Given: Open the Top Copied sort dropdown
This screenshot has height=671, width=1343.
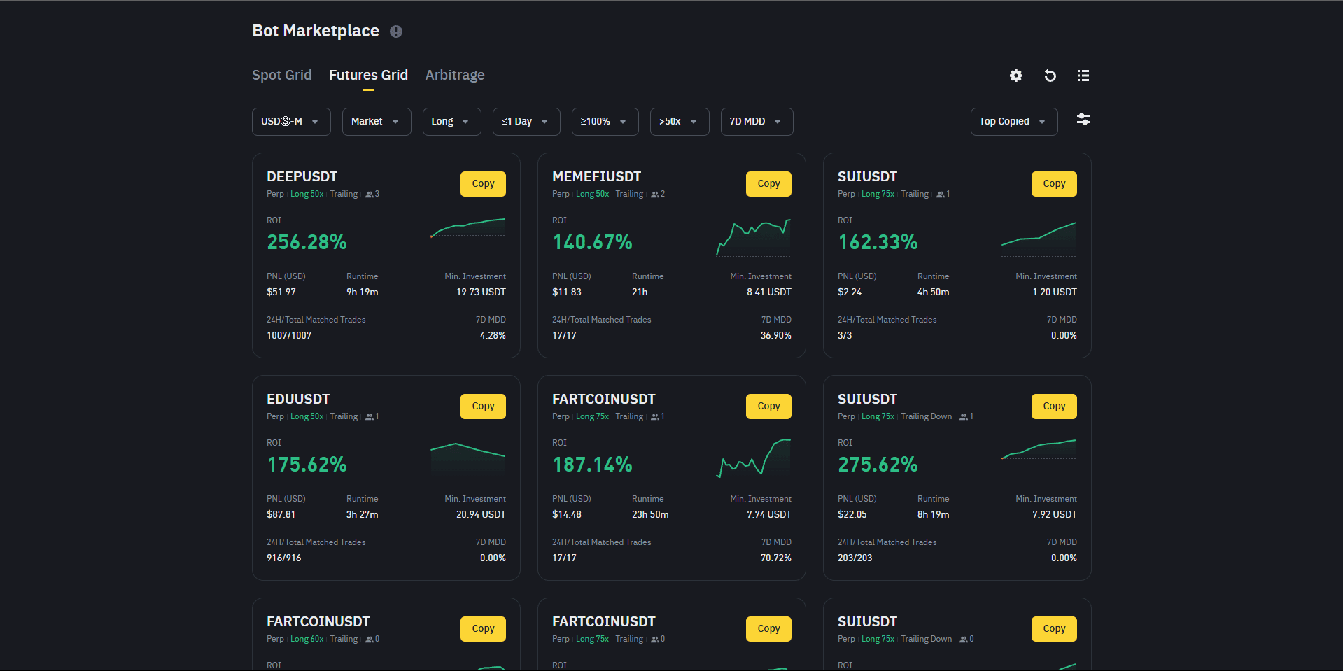Looking at the screenshot, I should [x=1013, y=121].
